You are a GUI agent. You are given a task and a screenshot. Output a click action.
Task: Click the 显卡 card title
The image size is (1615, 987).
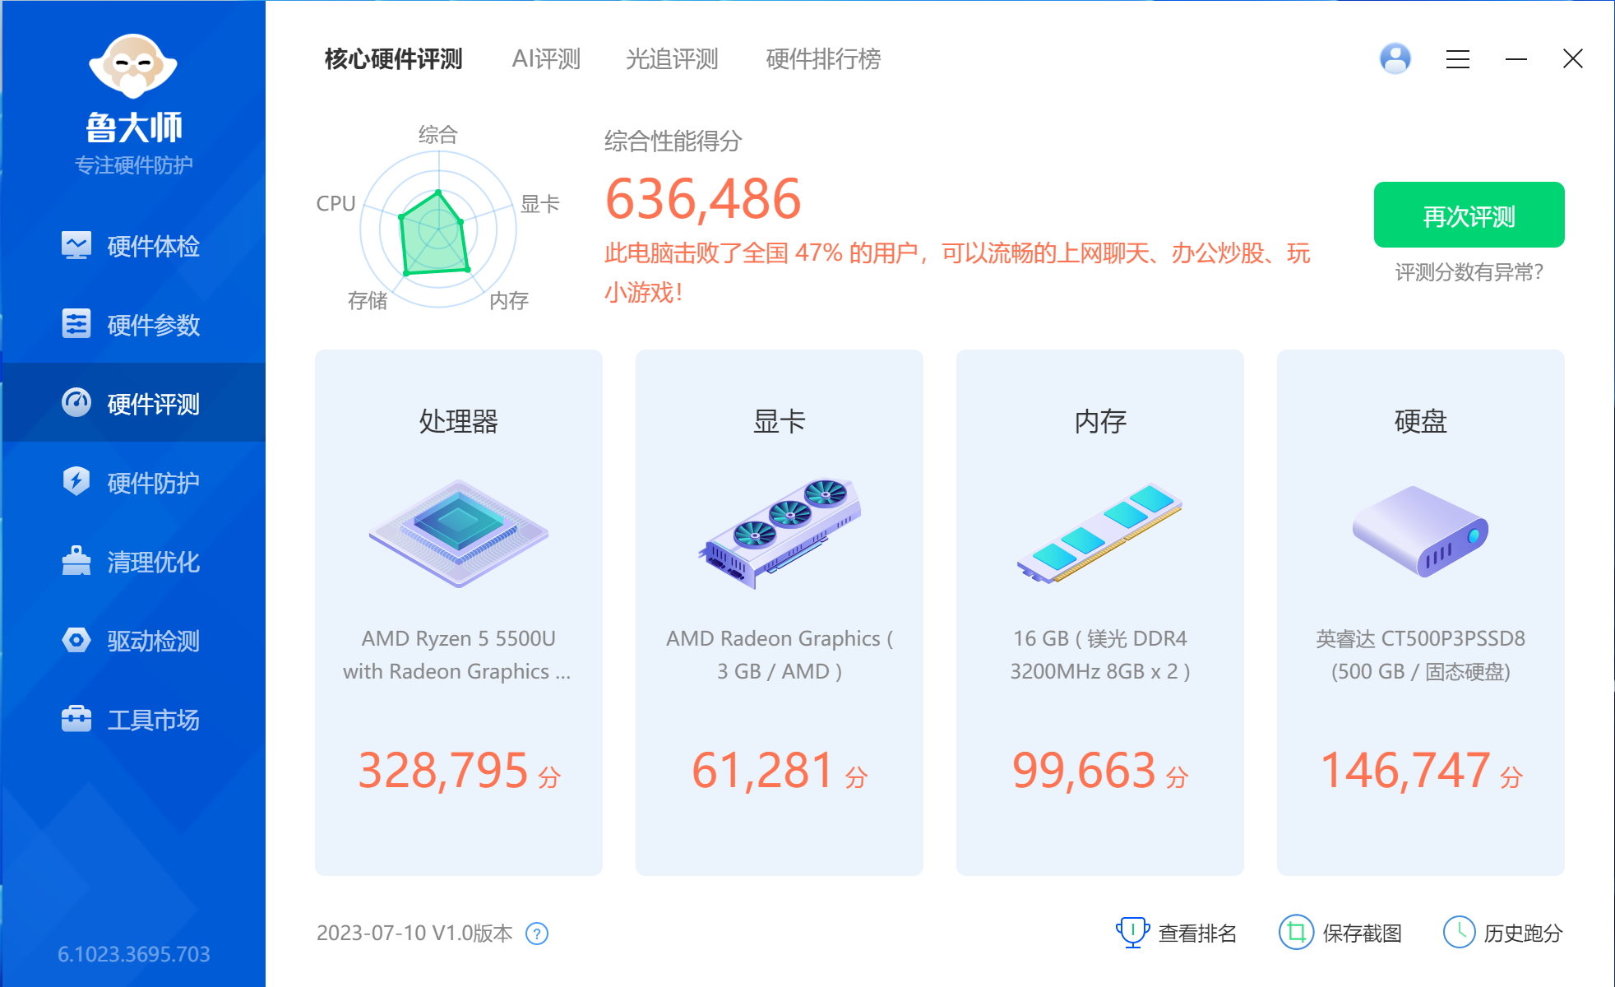click(x=779, y=421)
